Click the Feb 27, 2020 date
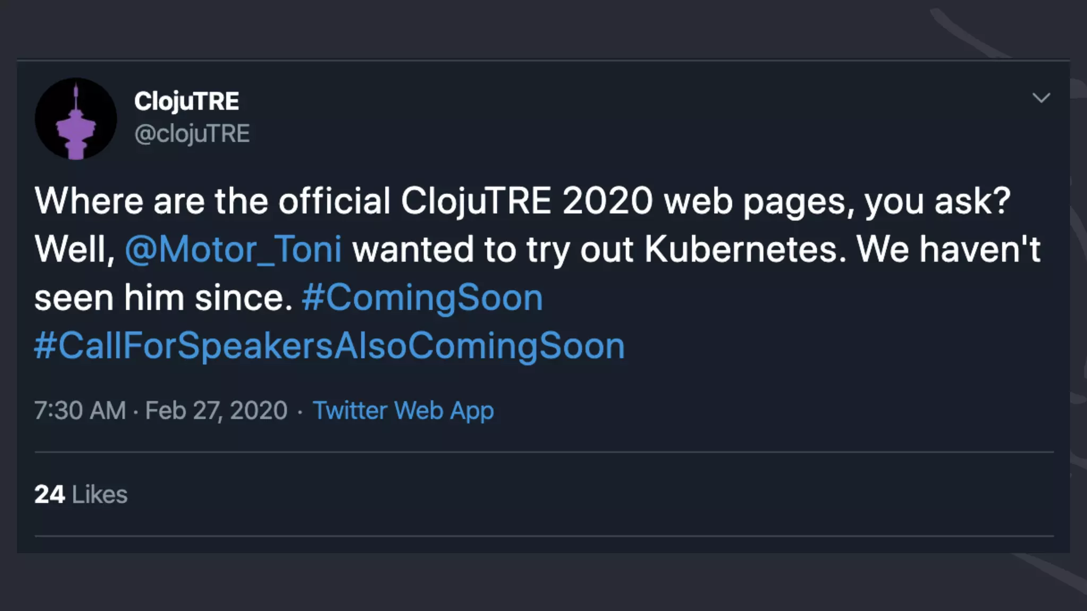Screen dimensions: 1087x611 click(x=216, y=411)
